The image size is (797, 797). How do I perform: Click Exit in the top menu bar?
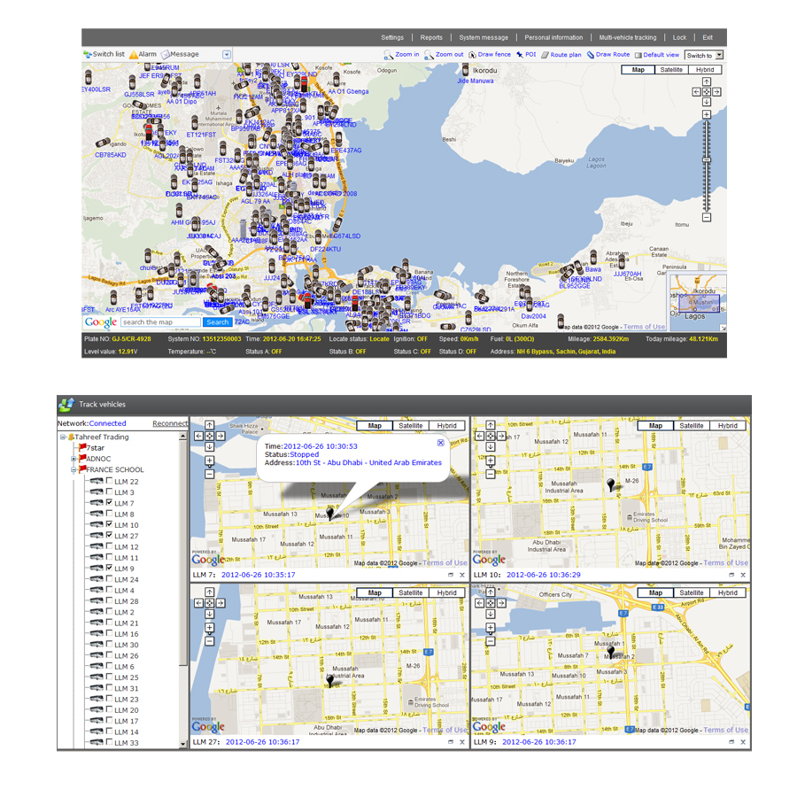708,37
